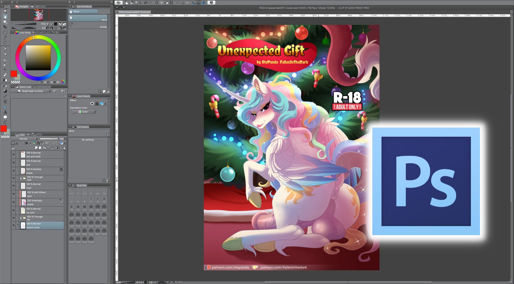Expand the 'futa' layer folder
514x284 pixels.
click(21, 178)
